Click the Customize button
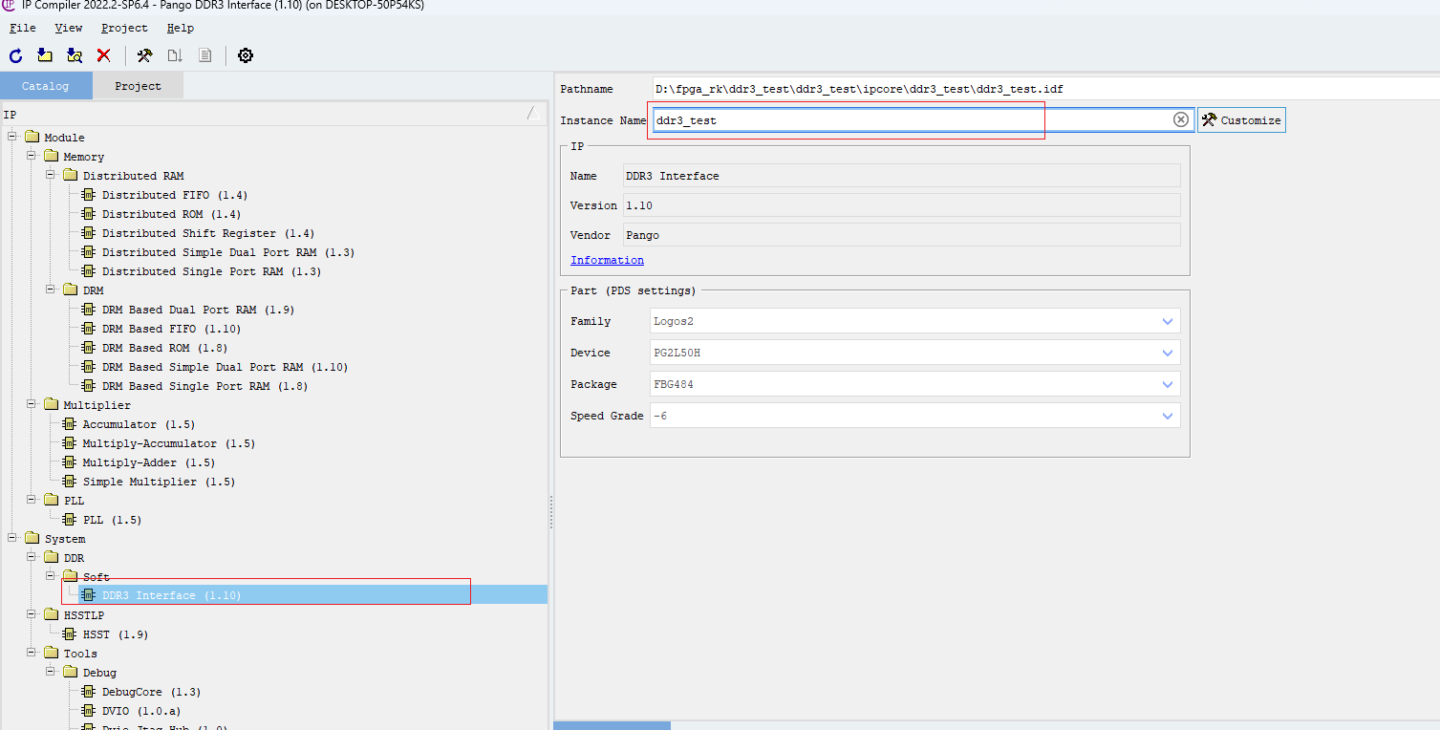 tap(1240, 119)
